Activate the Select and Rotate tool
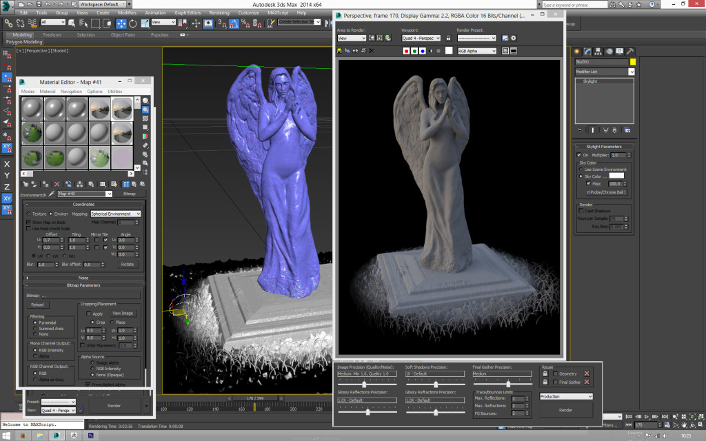Image resolution: width=706 pixels, height=441 pixels. 133,23
